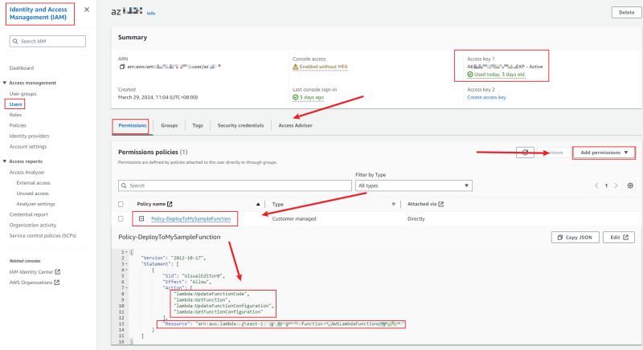Open Account settings page
This screenshot has width=643, height=350.
point(28,147)
